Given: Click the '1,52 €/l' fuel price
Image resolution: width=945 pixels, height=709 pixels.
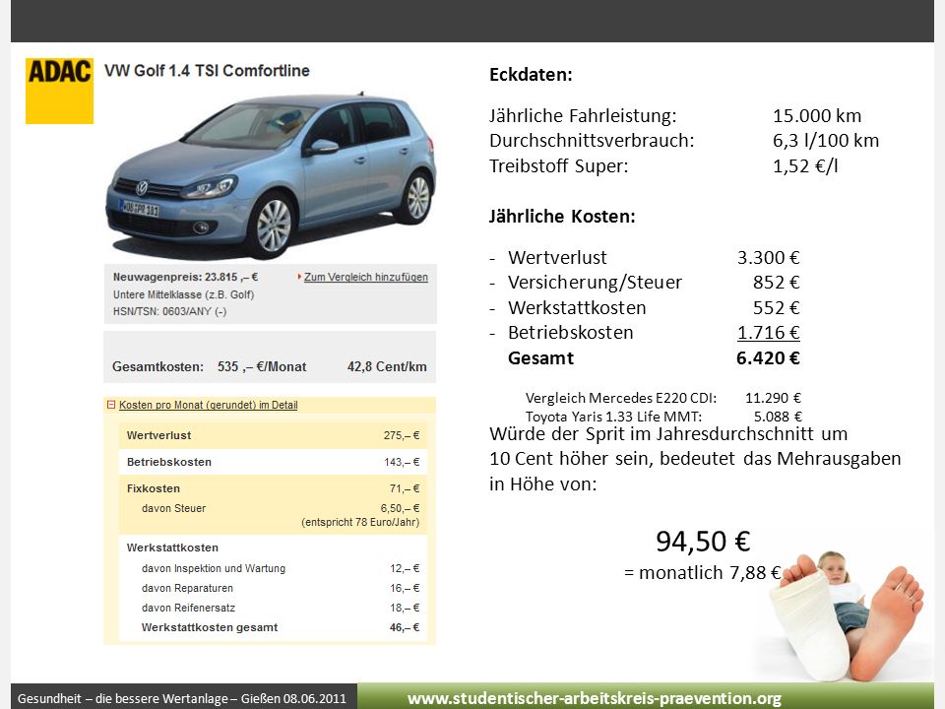Looking at the screenshot, I should pyautogui.click(x=805, y=165).
